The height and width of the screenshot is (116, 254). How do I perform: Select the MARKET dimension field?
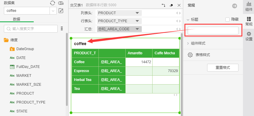click(24, 76)
